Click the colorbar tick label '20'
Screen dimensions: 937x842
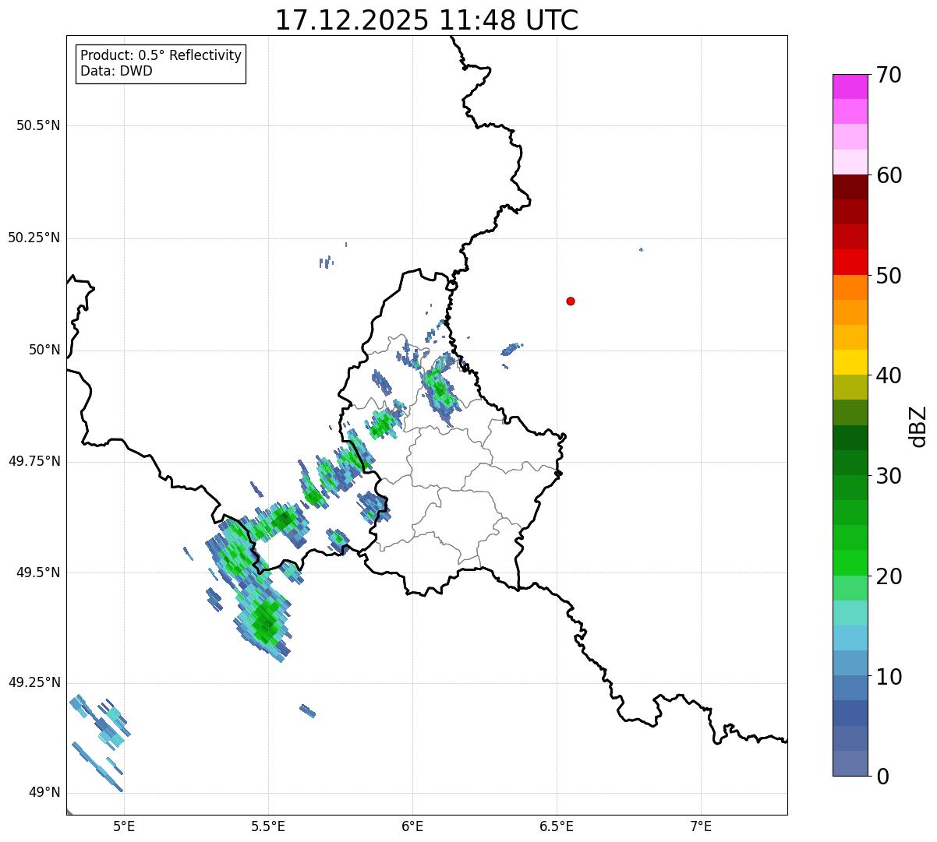[x=889, y=576]
